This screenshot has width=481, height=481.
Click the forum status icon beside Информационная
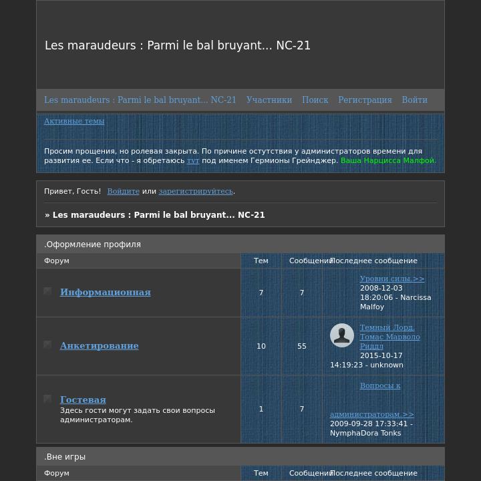(x=47, y=291)
